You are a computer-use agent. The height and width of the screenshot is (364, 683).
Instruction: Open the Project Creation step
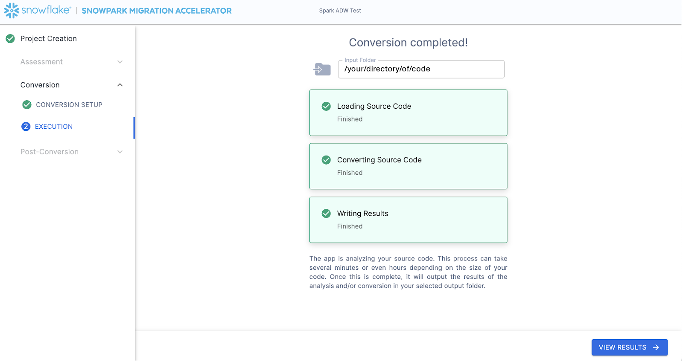[x=49, y=39]
